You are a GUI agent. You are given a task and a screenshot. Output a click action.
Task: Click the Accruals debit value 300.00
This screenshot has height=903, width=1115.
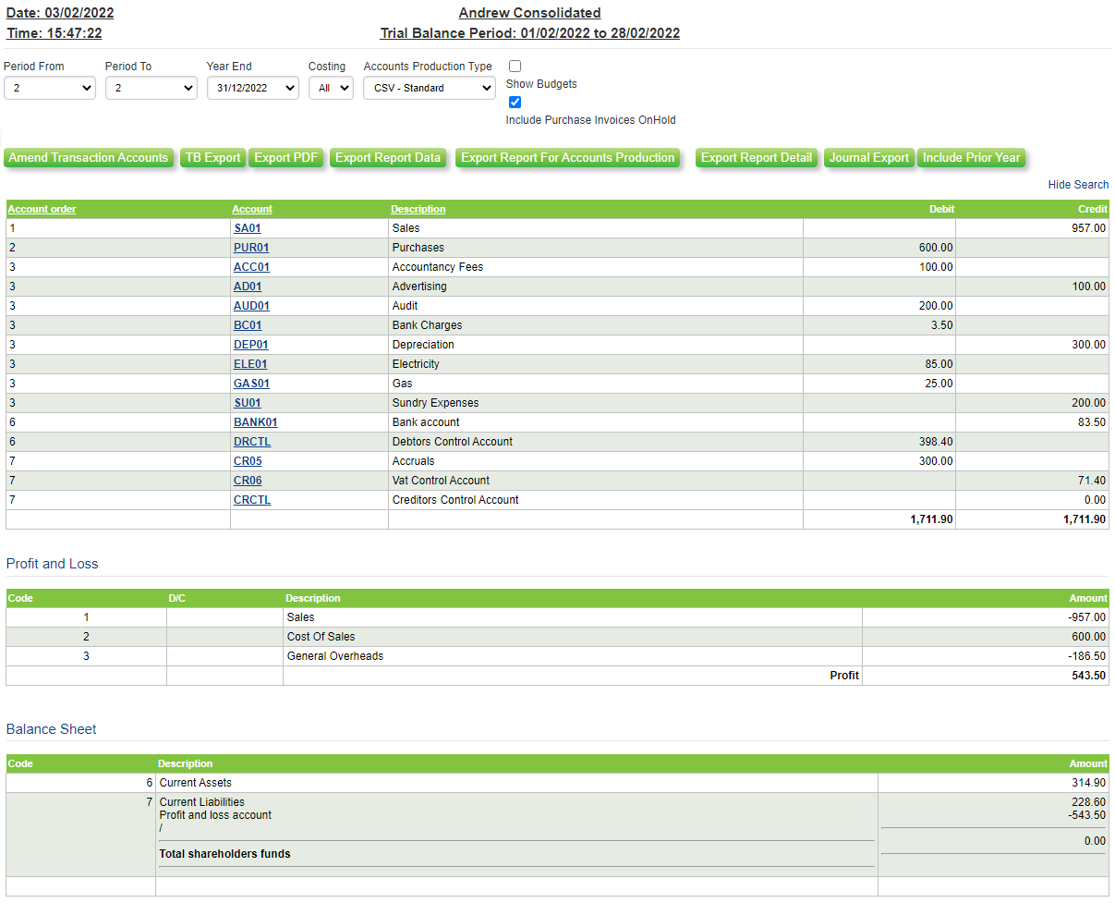click(x=936, y=461)
